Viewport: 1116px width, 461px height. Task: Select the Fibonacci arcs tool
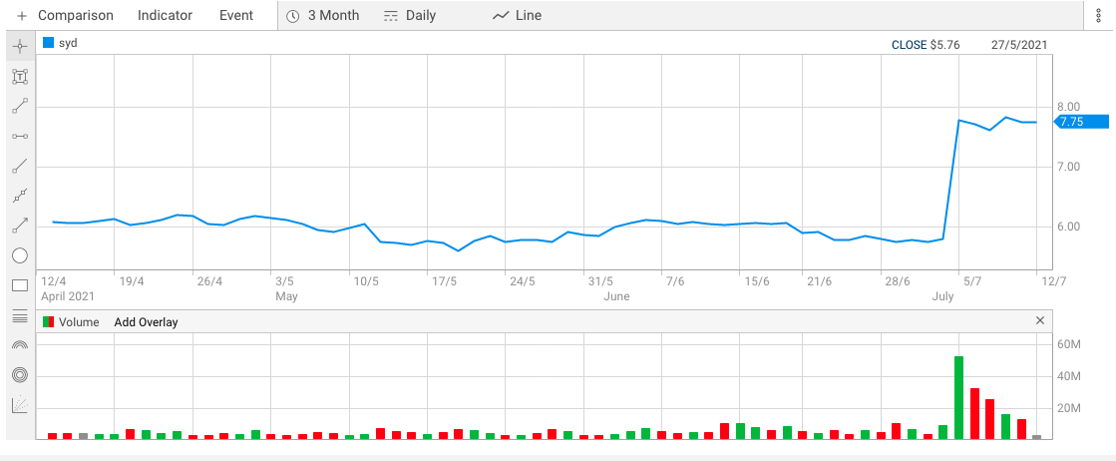pyautogui.click(x=20, y=345)
